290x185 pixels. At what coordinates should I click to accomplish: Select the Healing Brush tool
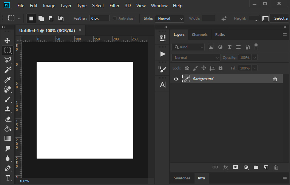tap(8, 89)
